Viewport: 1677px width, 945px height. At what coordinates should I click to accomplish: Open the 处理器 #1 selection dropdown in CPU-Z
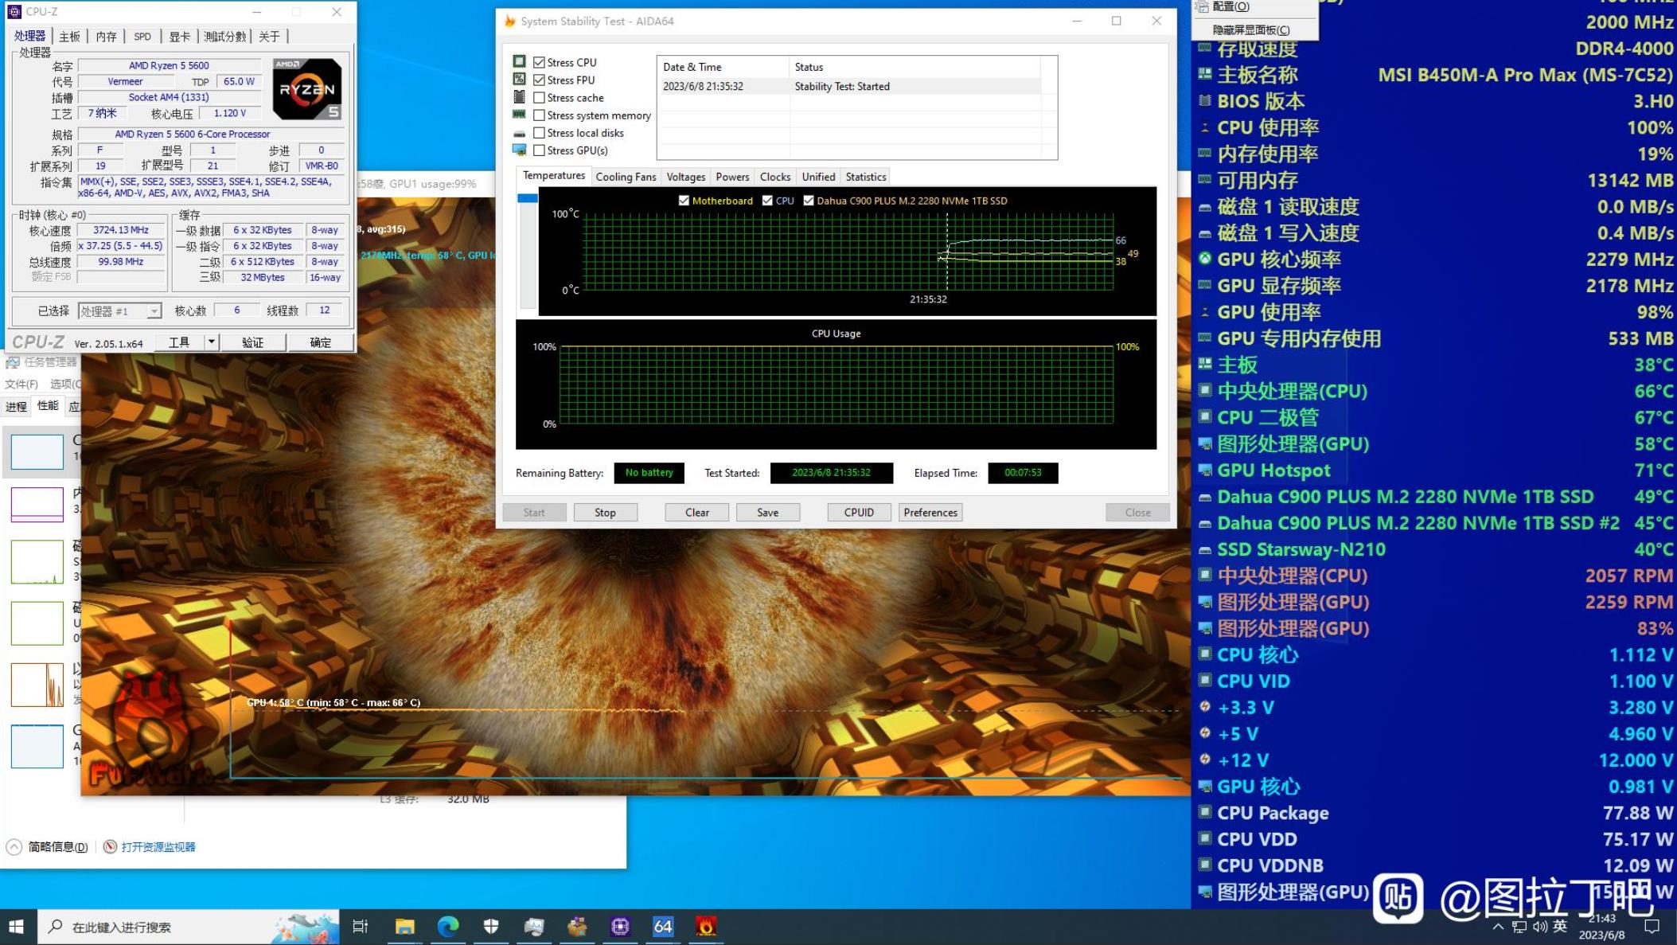120,311
